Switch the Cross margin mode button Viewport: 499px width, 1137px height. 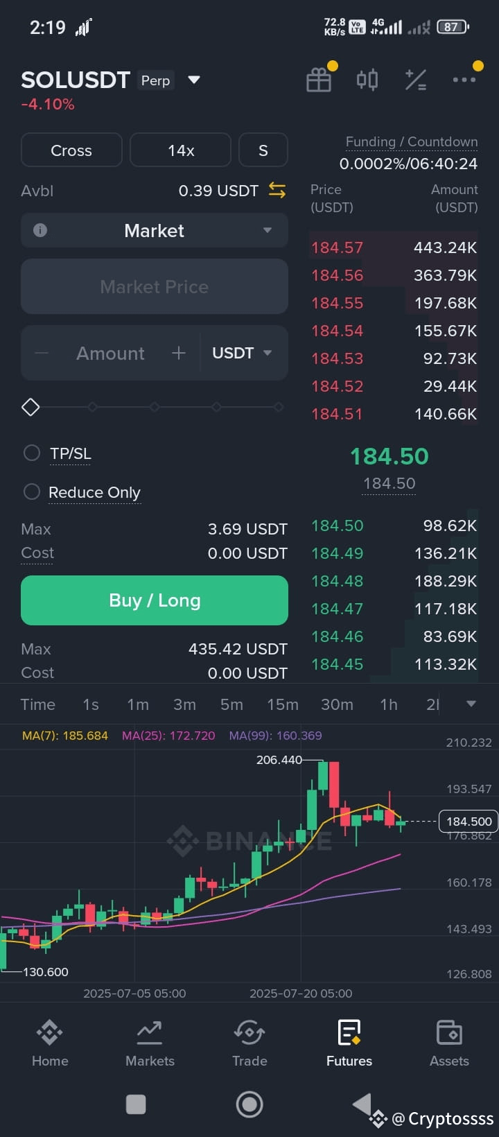pyautogui.click(x=71, y=150)
